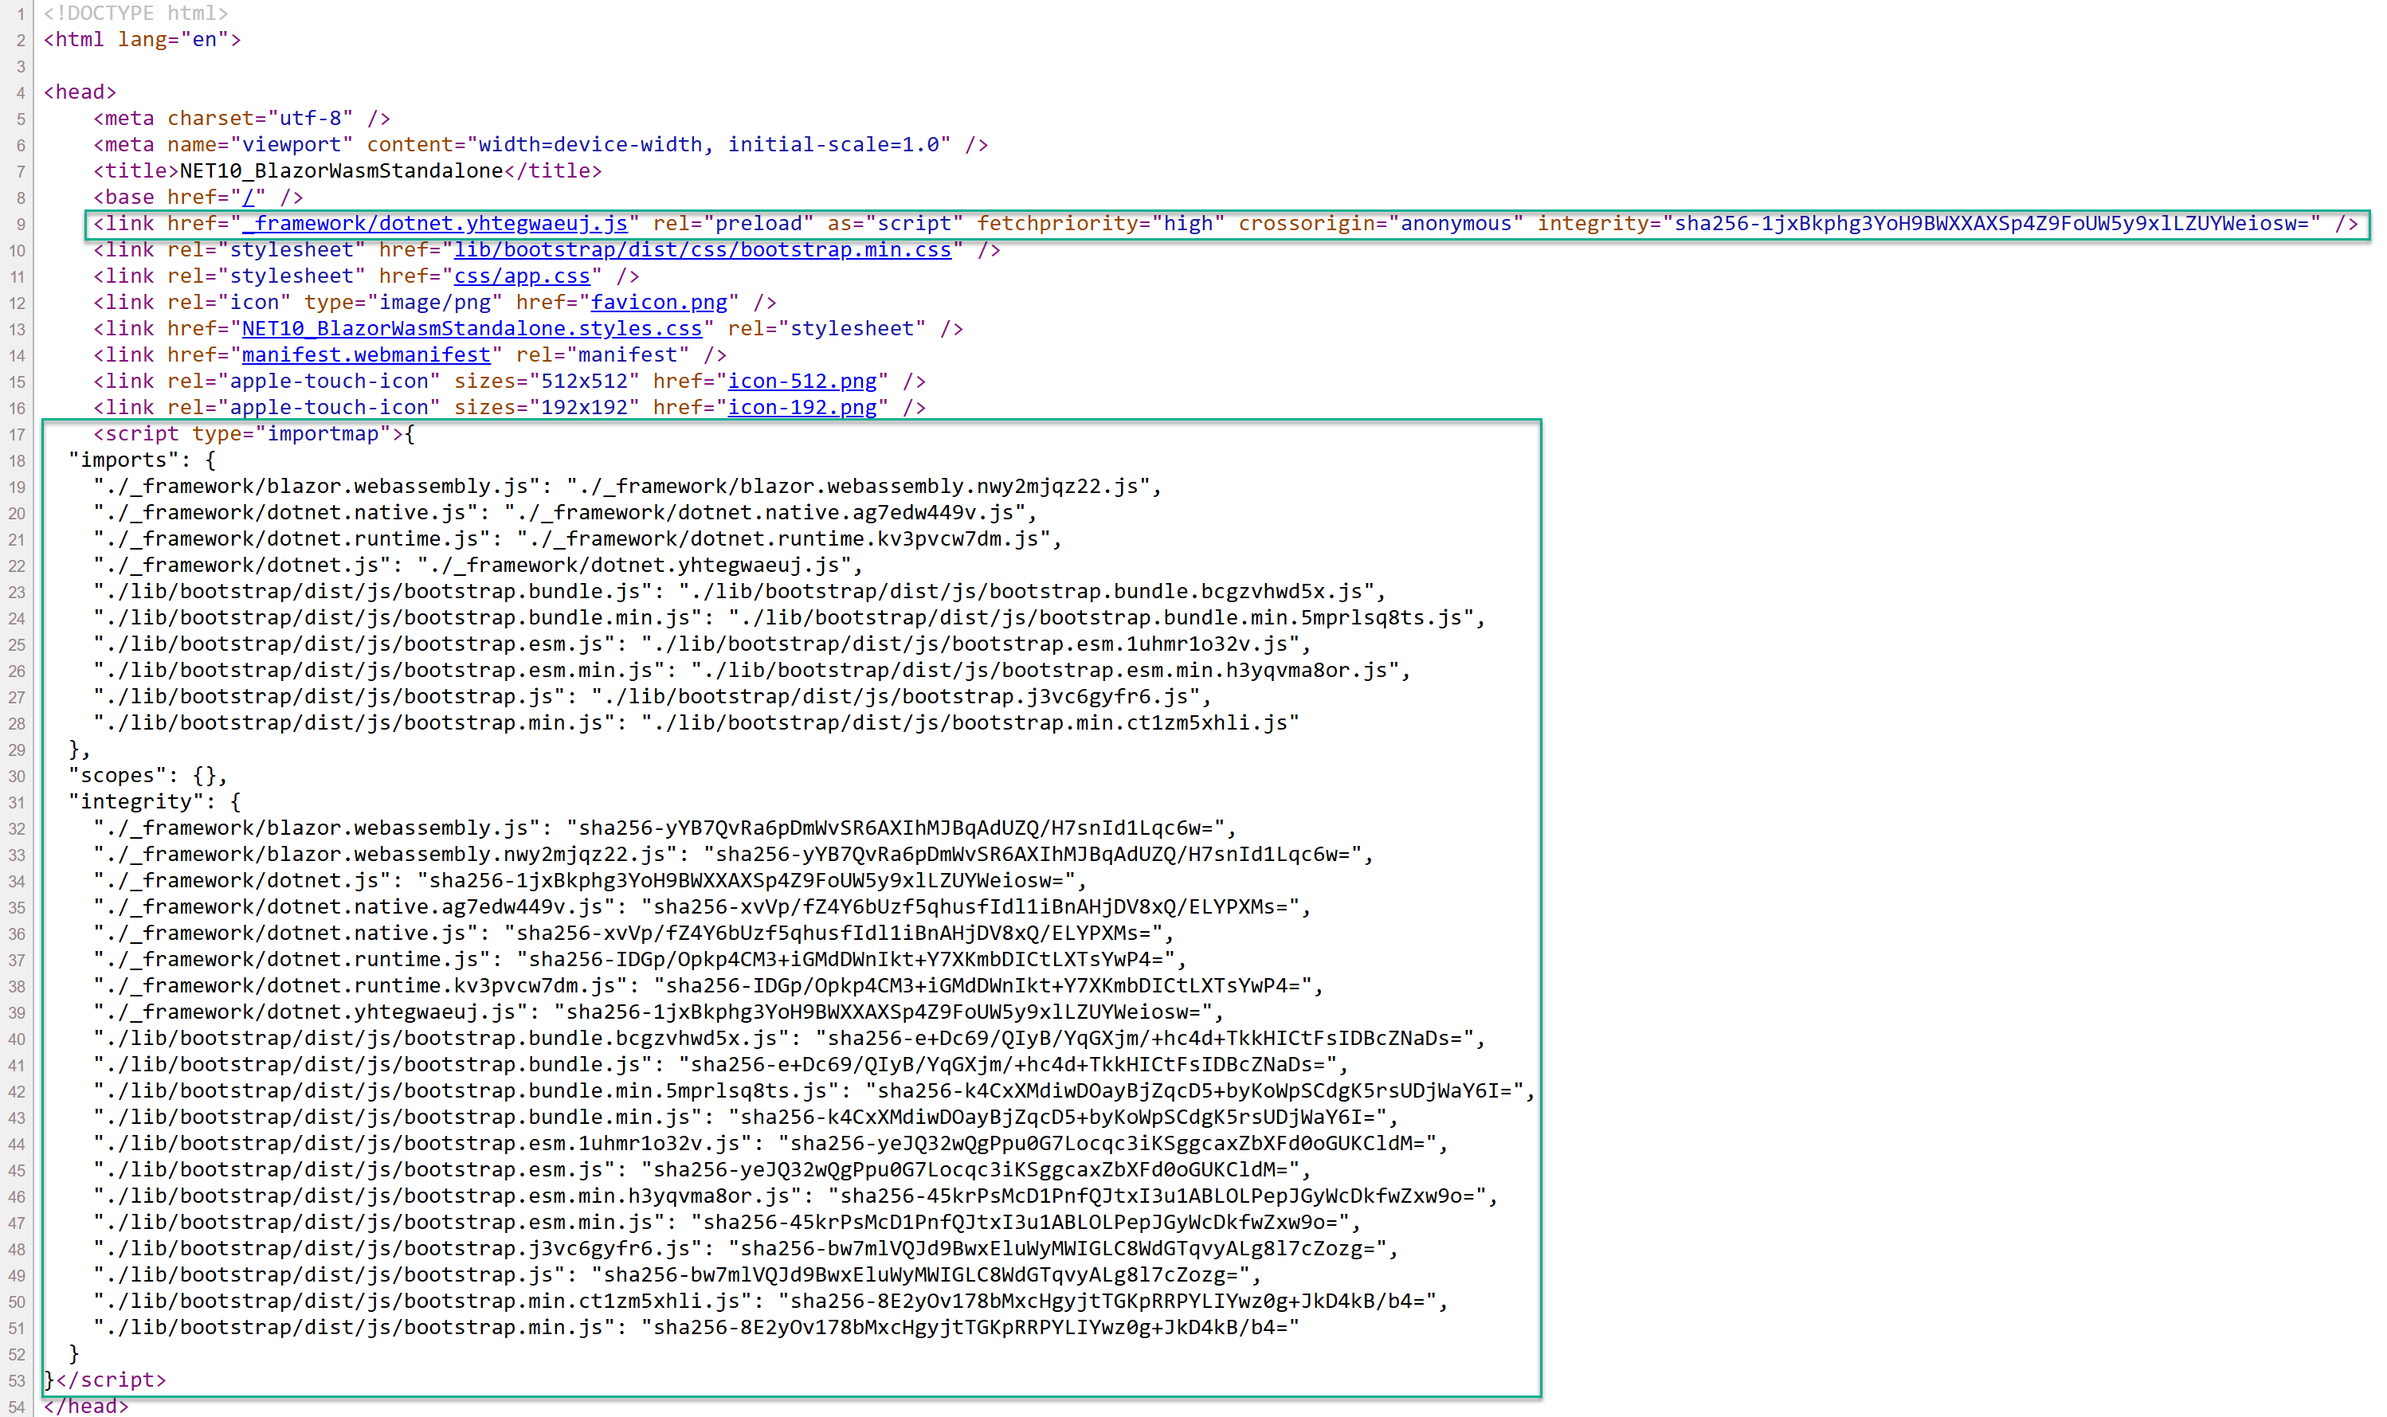
Task: Open the favicon.png link
Action: 659,303
